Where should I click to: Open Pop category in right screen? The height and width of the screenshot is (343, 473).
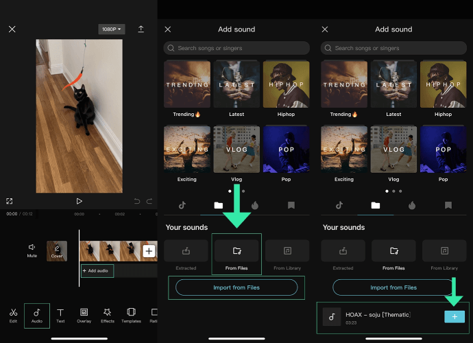click(x=443, y=154)
